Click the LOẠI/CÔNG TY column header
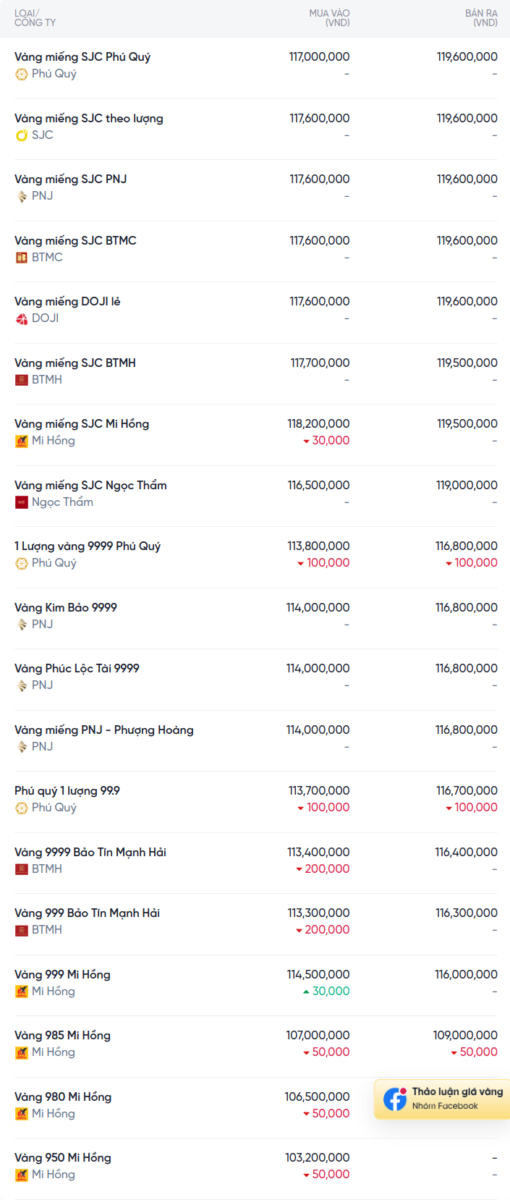Viewport: 510px width, 1200px height. pos(35,18)
